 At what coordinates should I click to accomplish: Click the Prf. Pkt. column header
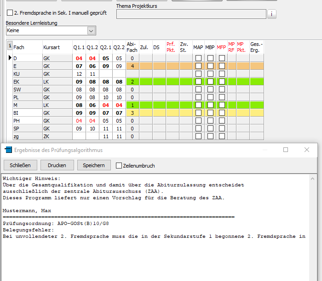pos(172,47)
